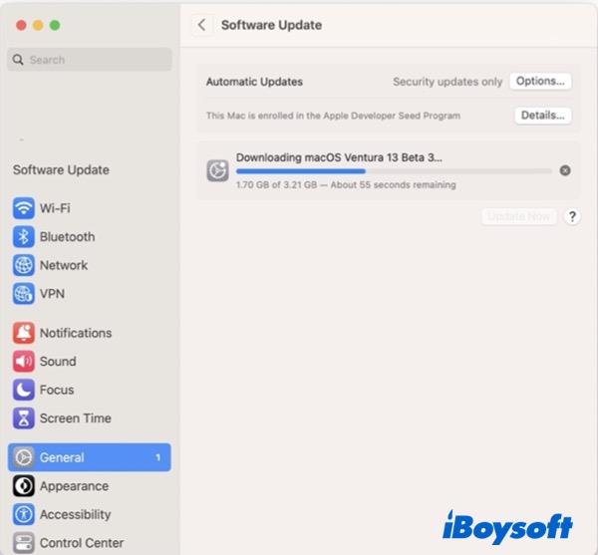This screenshot has width=598, height=555.
Task: Click into the Search field
Action: point(90,60)
